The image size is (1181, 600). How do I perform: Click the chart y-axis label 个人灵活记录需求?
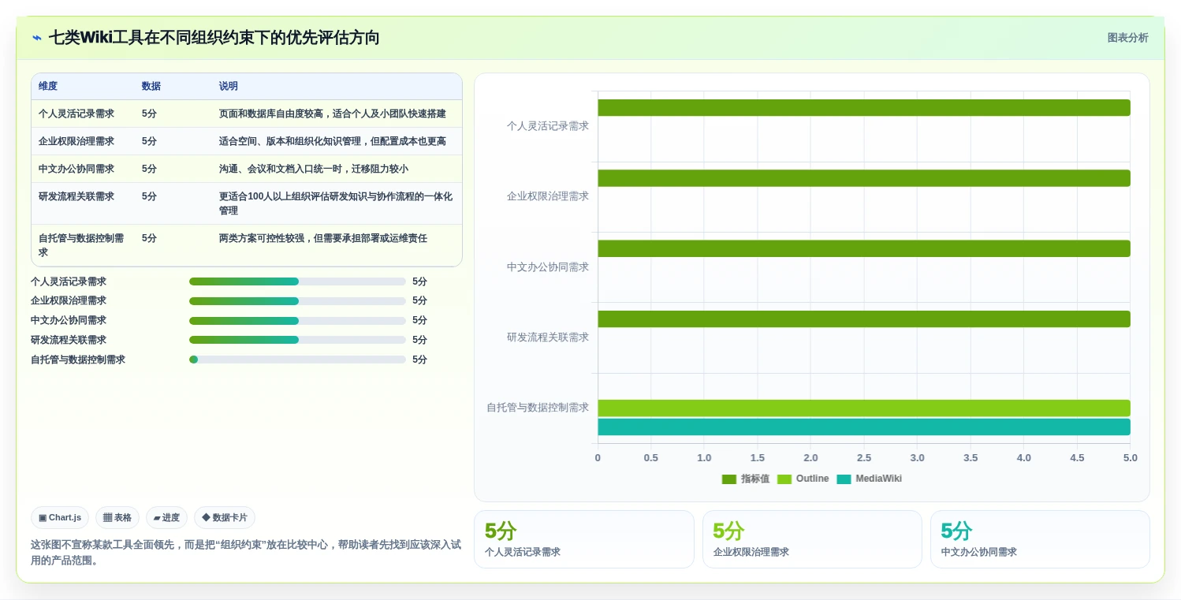tap(548, 125)
